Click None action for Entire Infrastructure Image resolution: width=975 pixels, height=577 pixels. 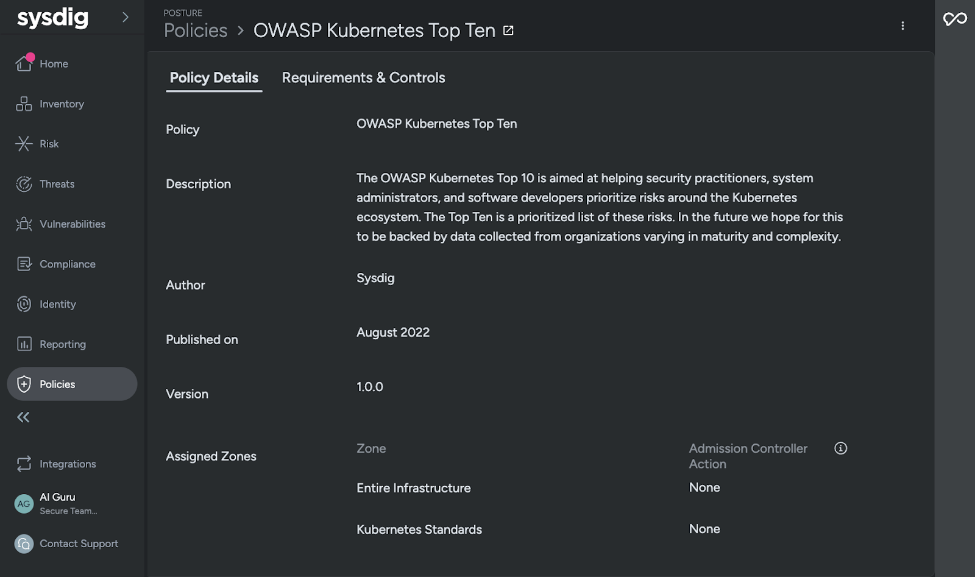pos(704,487)
